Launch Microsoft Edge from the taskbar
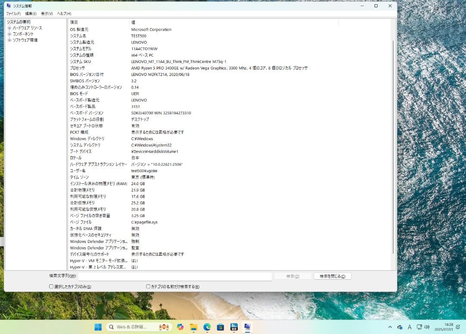The width and height of the screenshot is (466, 334). (x=206, y=327)
